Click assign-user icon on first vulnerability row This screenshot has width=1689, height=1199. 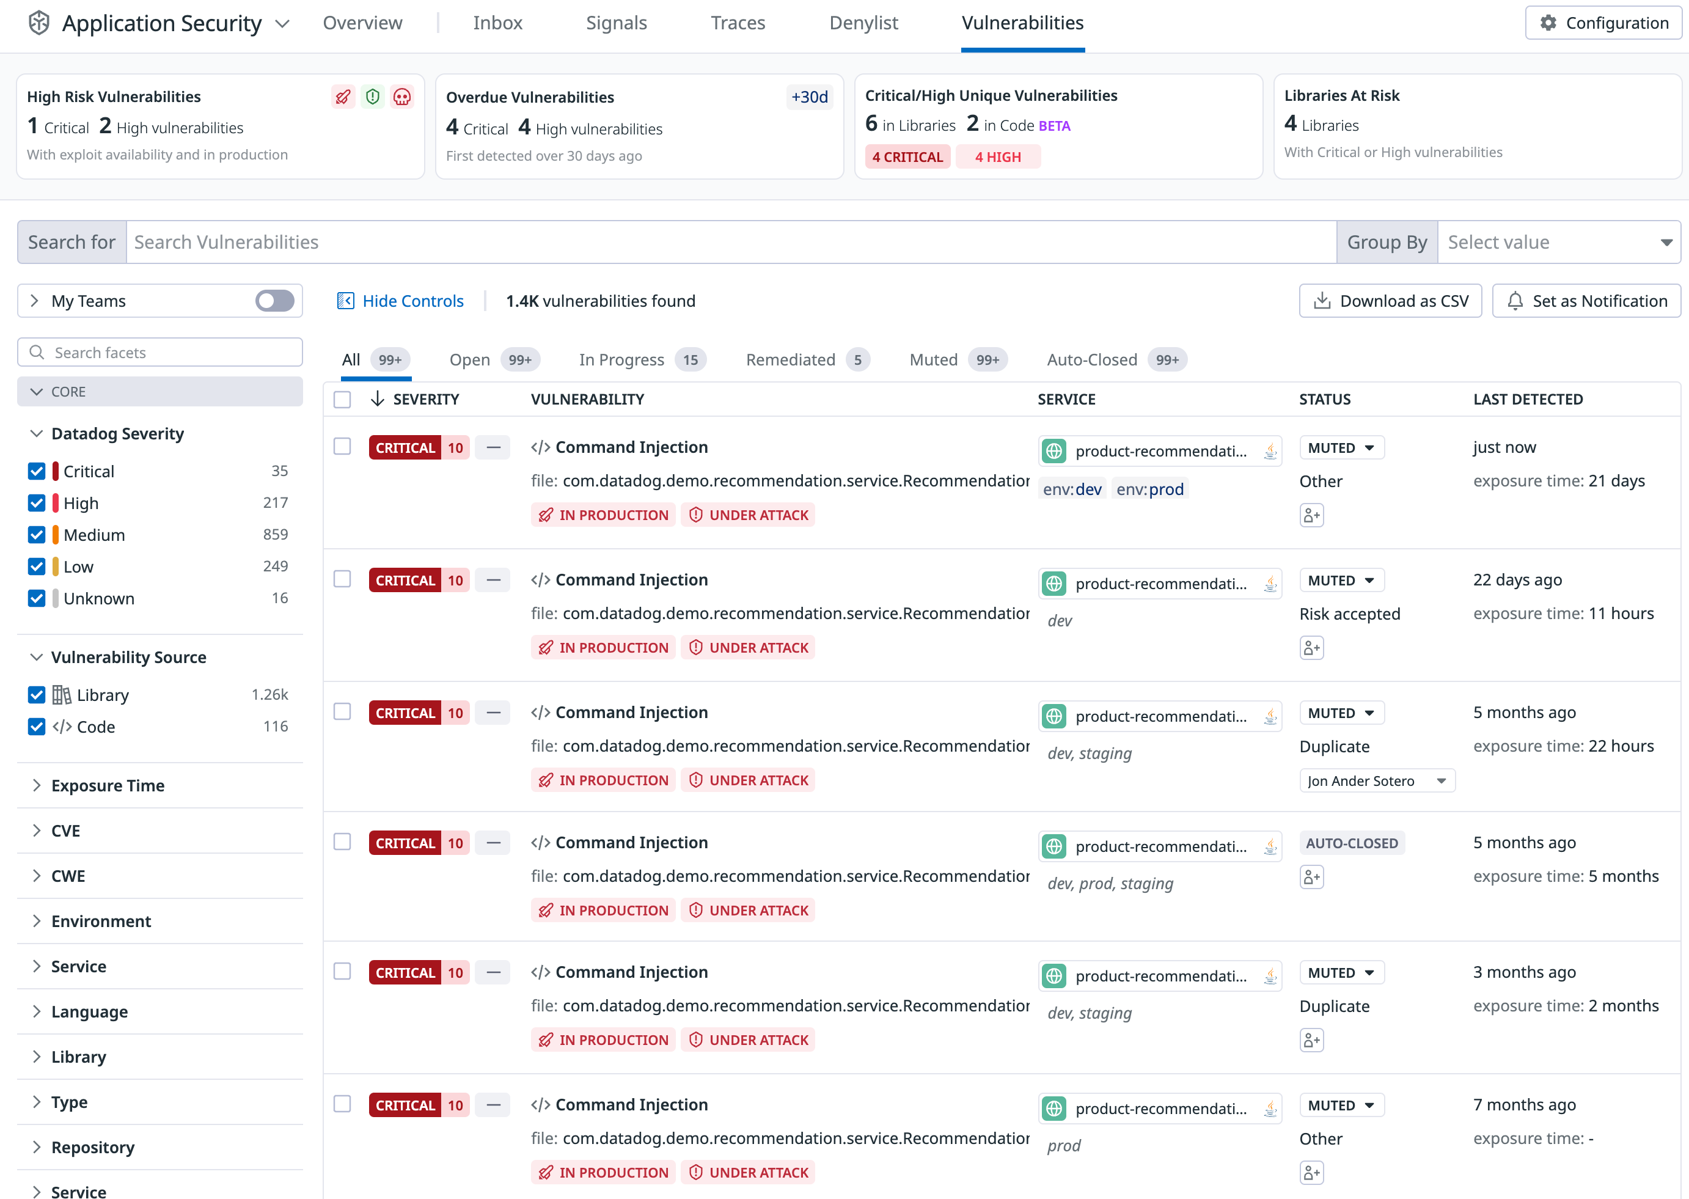(x=1311, y=515)
